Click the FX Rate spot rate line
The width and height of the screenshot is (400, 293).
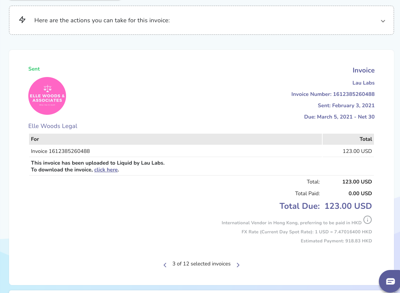(x=307, y=232)
